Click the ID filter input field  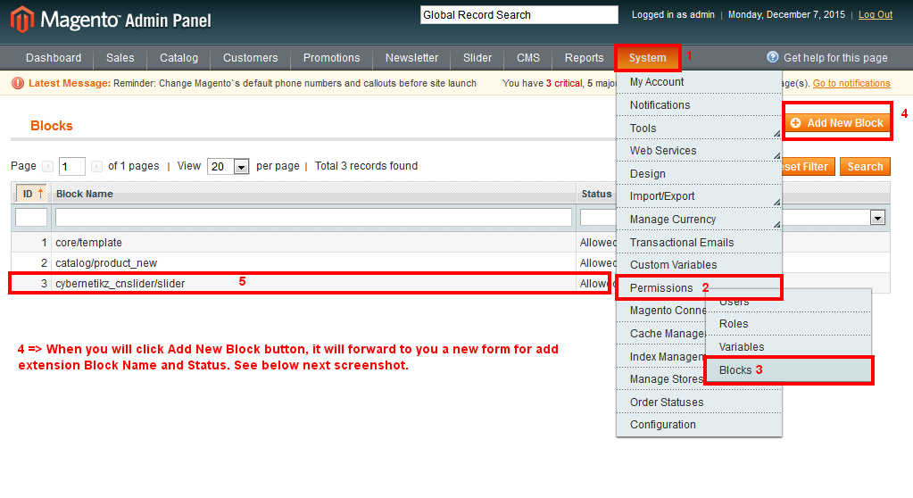tap(31, 218)
